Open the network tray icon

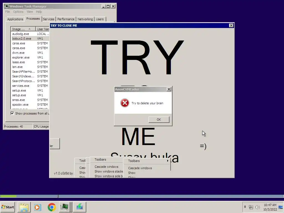coord(251,207)
